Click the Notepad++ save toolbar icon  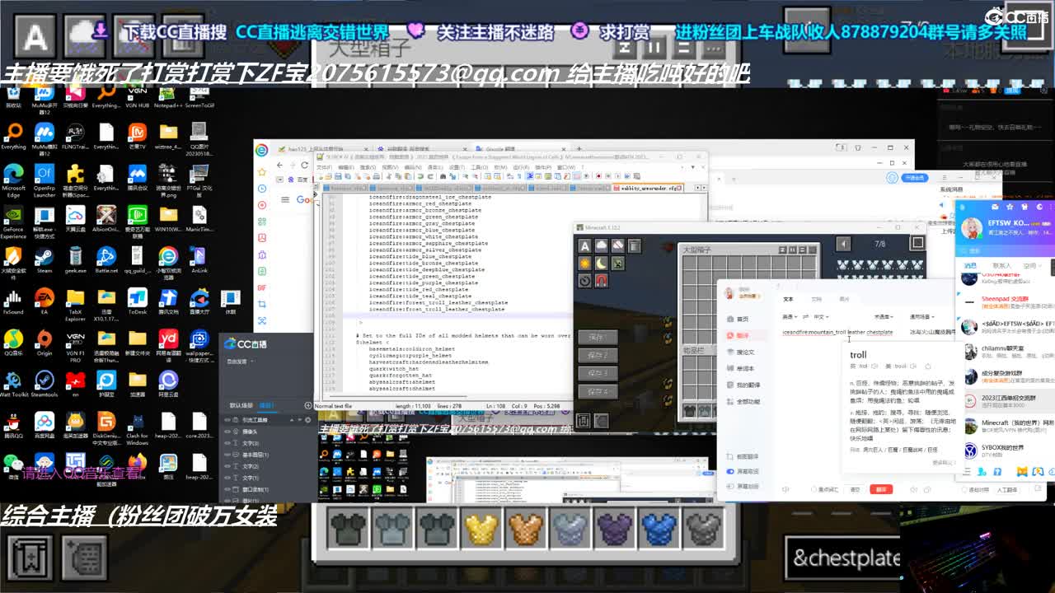point(339,176)
